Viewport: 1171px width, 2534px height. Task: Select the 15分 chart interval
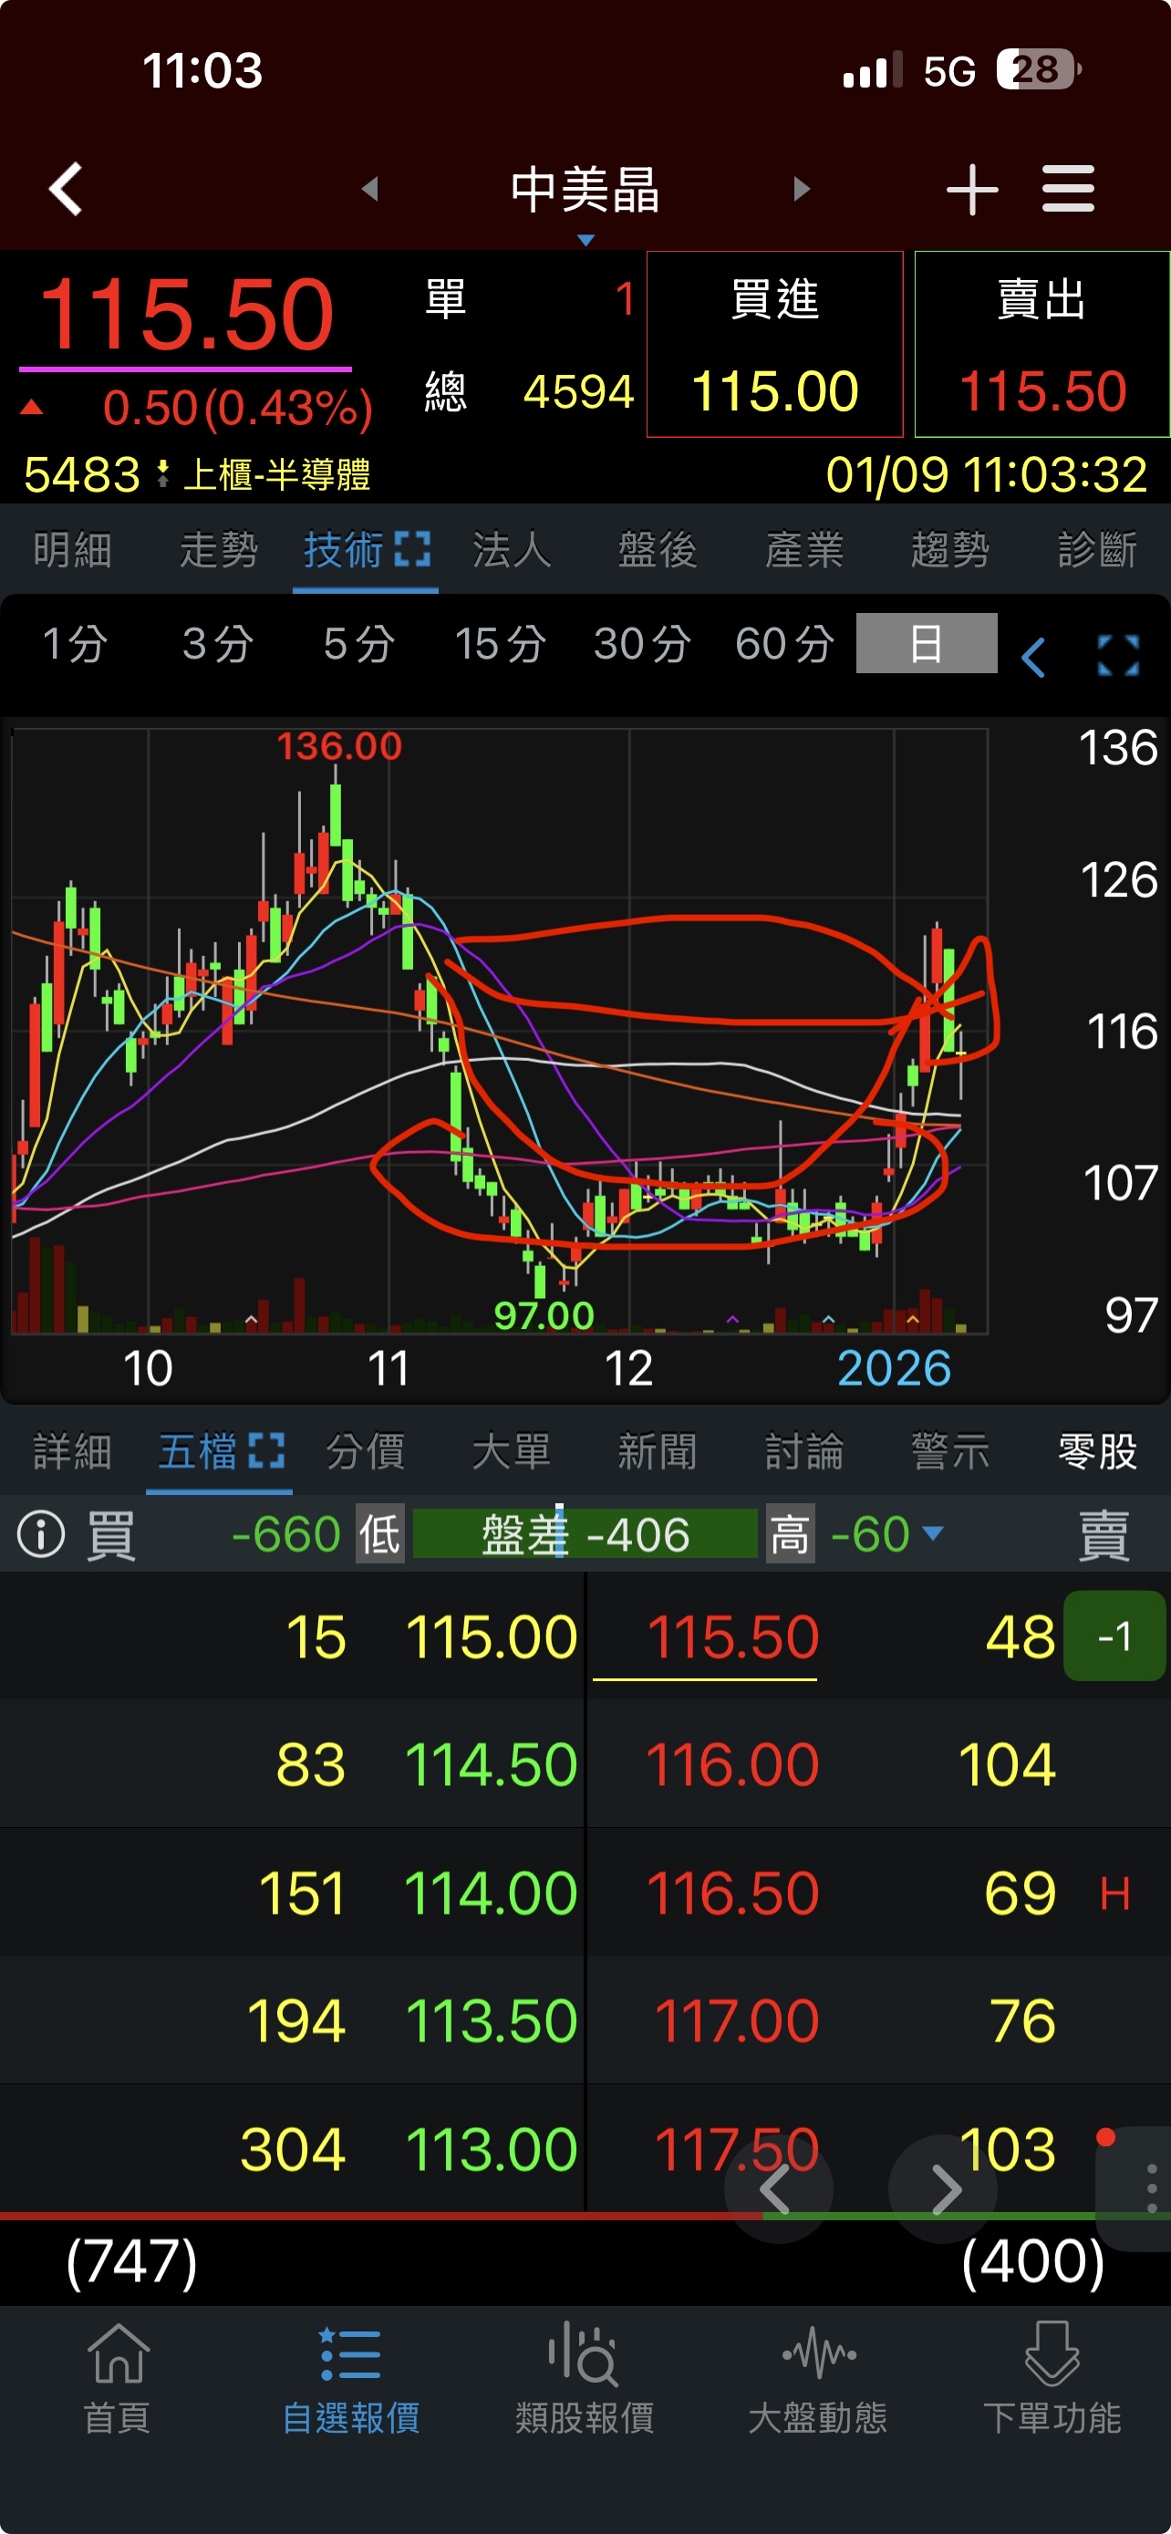point(501,644)
